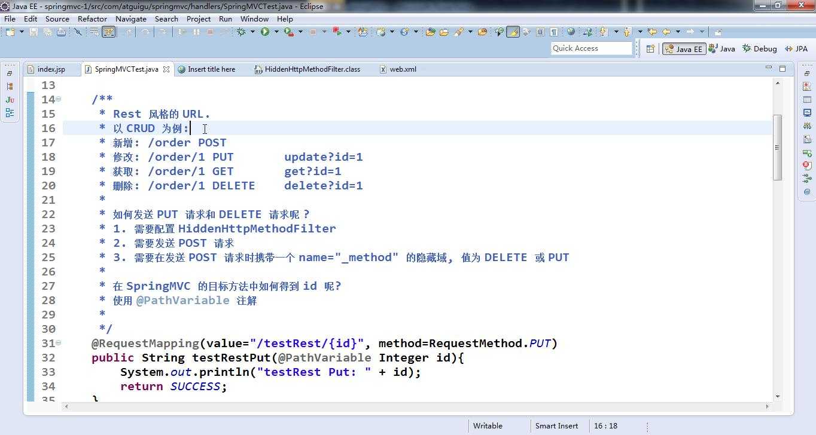
Task: Toggle Show Whitespace Characters pilcrow button
Action: pyautogui.click(x=554, y=32)
